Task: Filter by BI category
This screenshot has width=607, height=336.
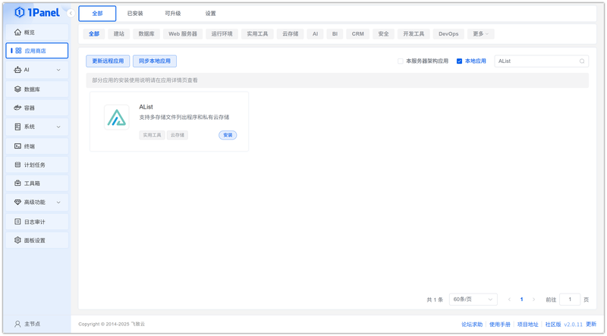Action: 335,33
